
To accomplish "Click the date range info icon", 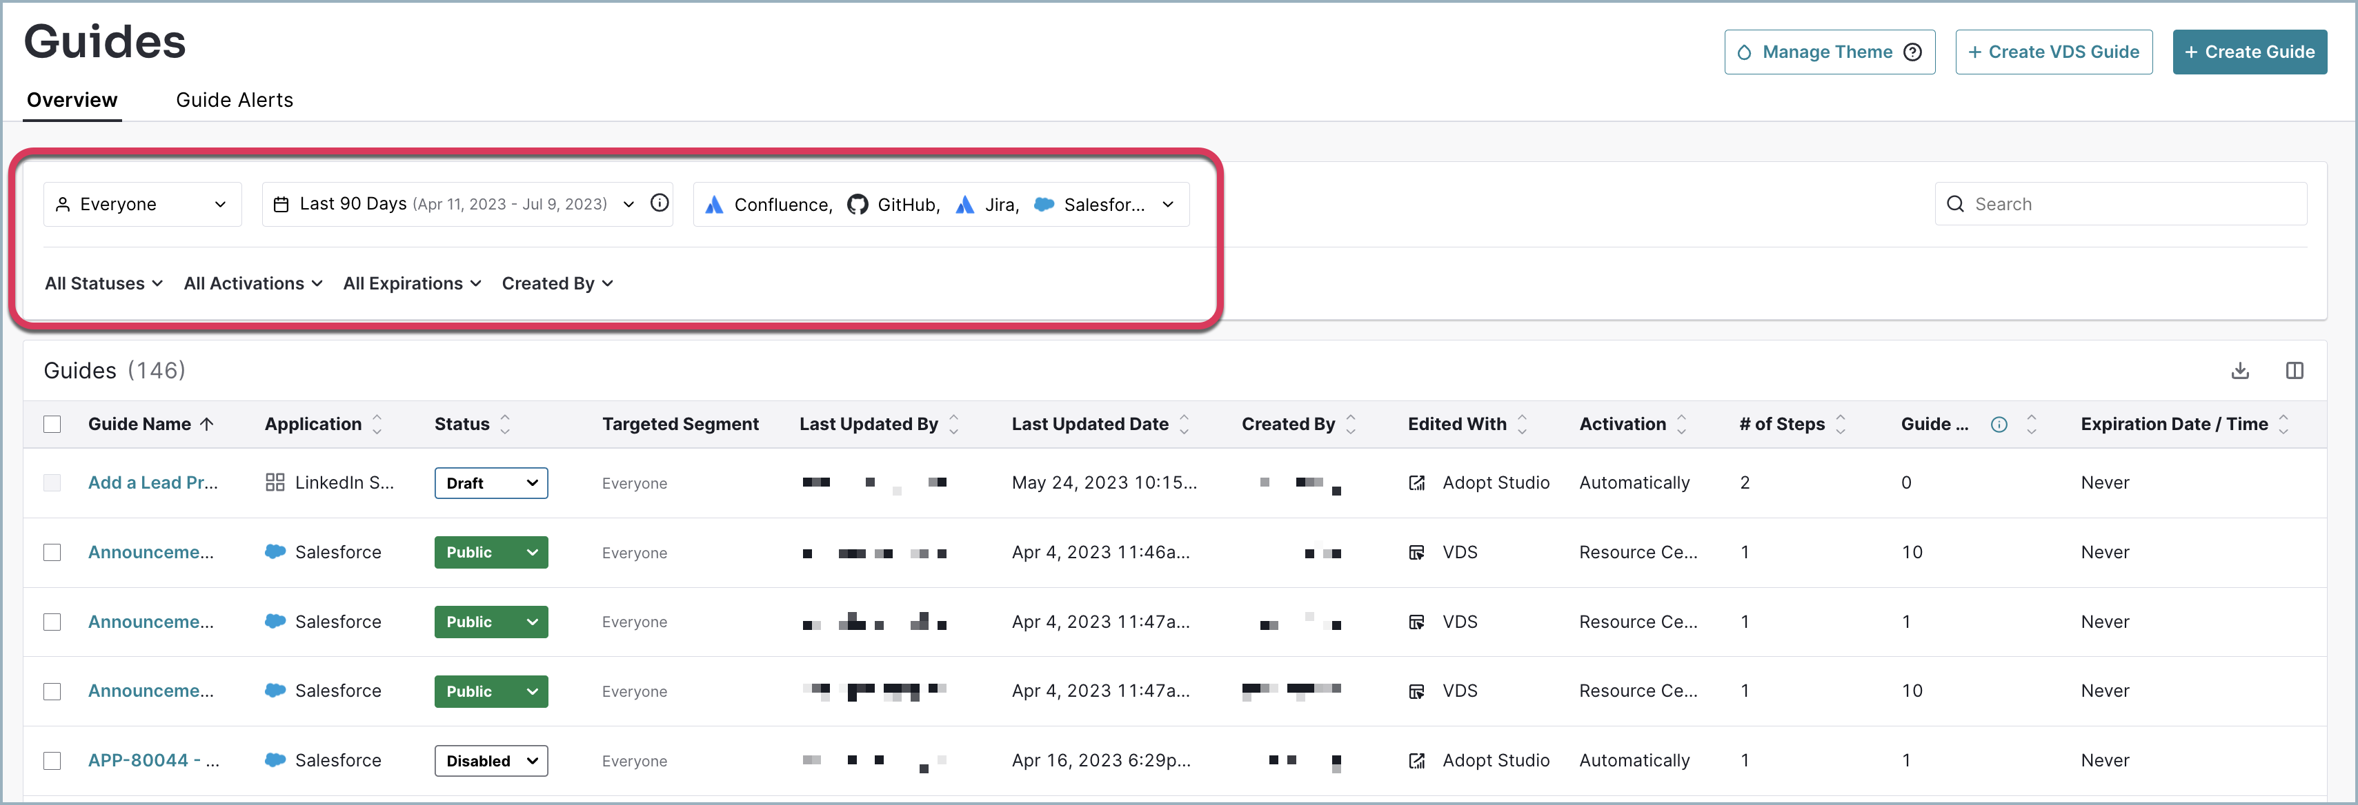I will (659, 203).
